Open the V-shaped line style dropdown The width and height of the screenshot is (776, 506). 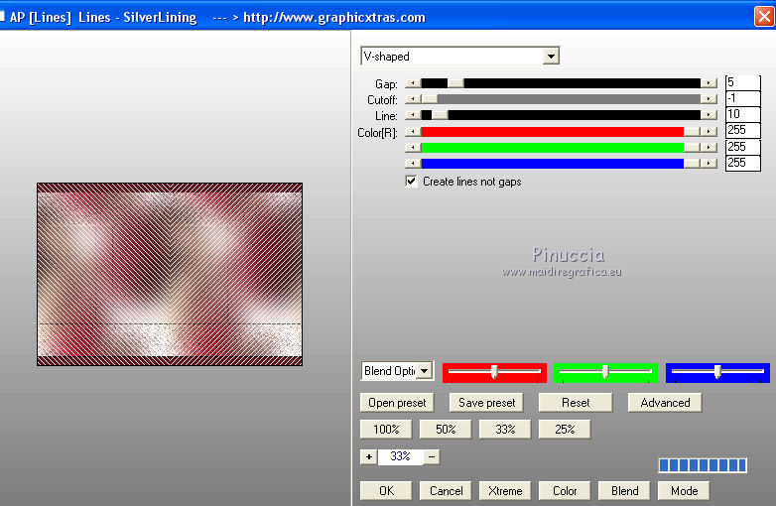click(551, 57)
